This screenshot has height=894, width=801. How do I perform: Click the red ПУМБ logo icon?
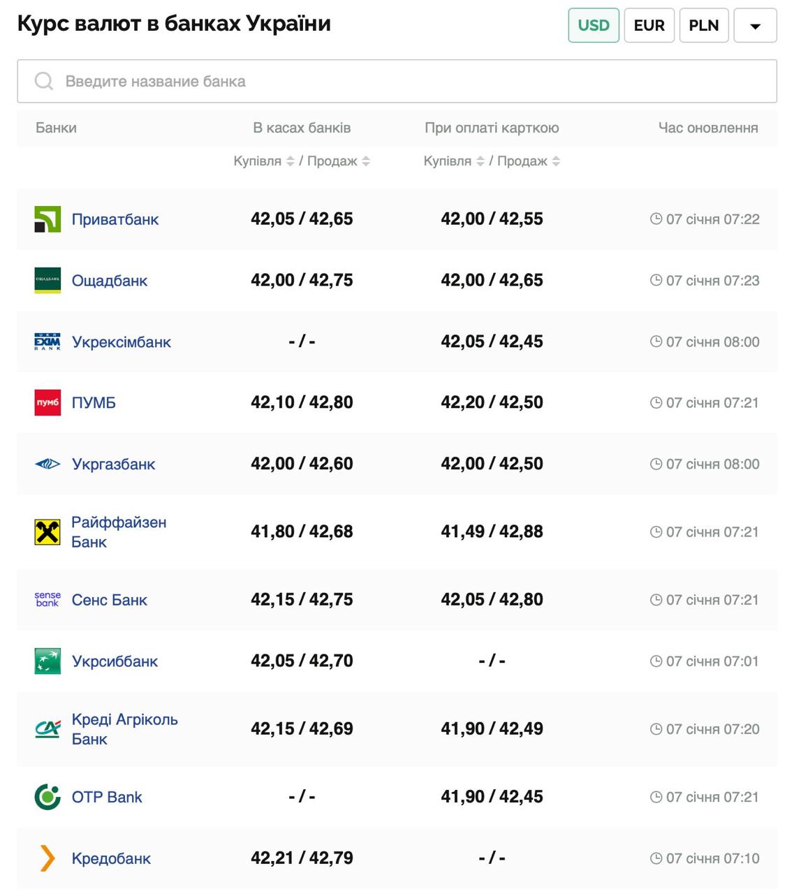pyautogui.click(x=47, y=403)
